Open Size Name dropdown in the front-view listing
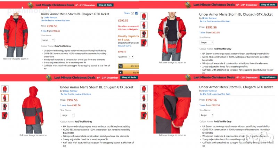The height and width of the screenshot is (148, 278). [48, 40]
